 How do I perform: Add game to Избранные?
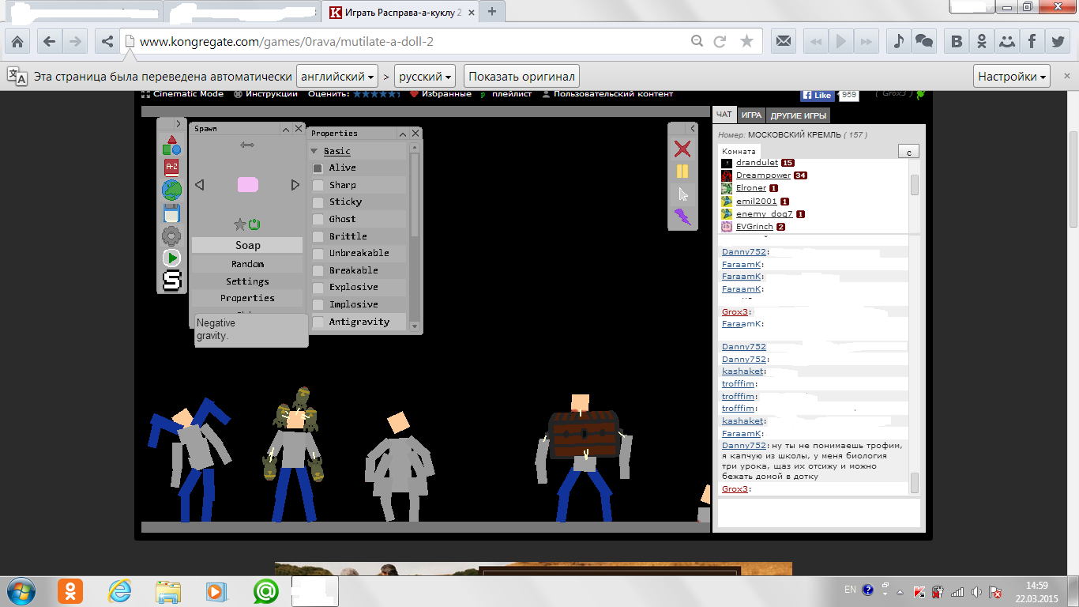[x=440, y=94]
